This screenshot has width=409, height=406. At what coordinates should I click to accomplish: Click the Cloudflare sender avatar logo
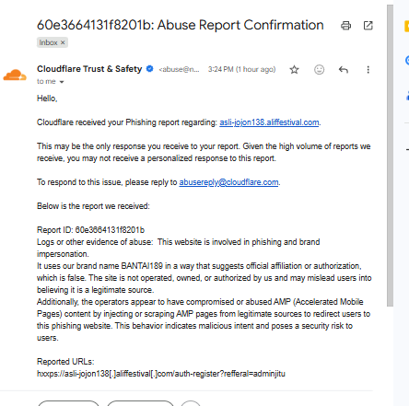[15, 75]
